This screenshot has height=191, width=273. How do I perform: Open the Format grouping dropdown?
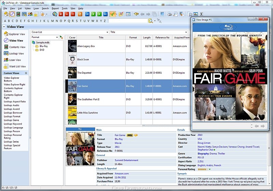[57, 37]
